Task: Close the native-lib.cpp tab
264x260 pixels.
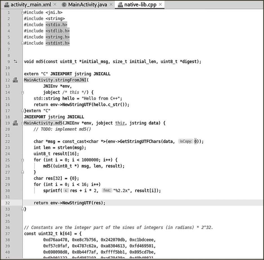Action: tap(160, 4)
